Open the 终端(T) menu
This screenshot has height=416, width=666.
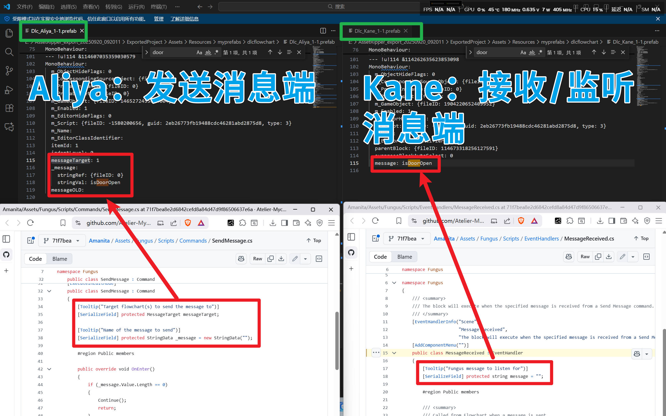[x=158, y=6]
